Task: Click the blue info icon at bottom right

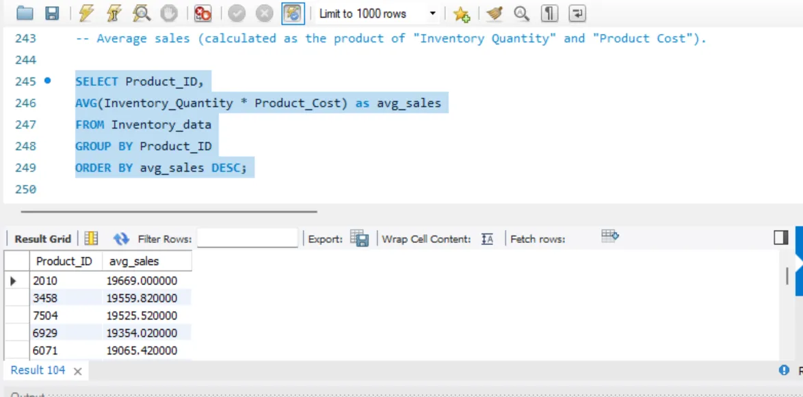Action: 783,370
